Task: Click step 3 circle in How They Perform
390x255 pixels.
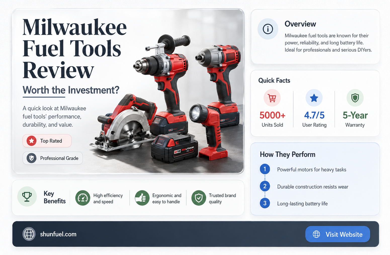Action: [x=265, y=203]
